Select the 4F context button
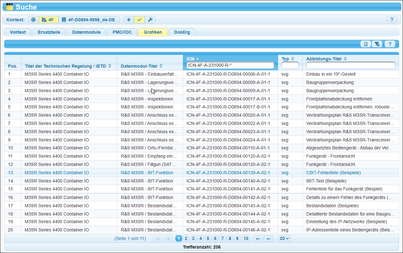Viewport: 403px width, 253px height. point(49,20)
